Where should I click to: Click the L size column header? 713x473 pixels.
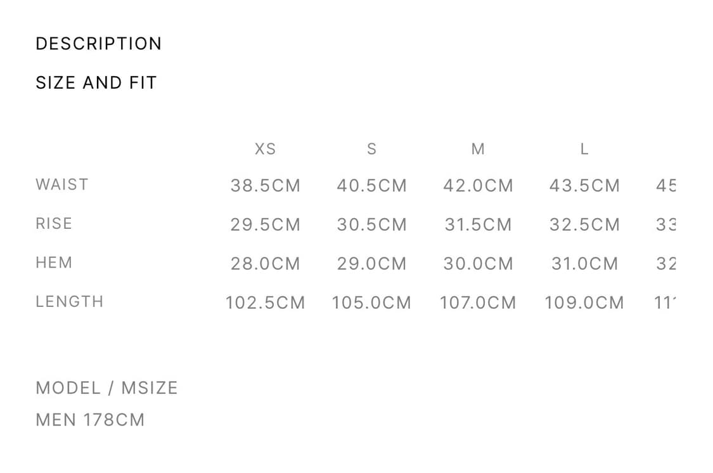584,149
